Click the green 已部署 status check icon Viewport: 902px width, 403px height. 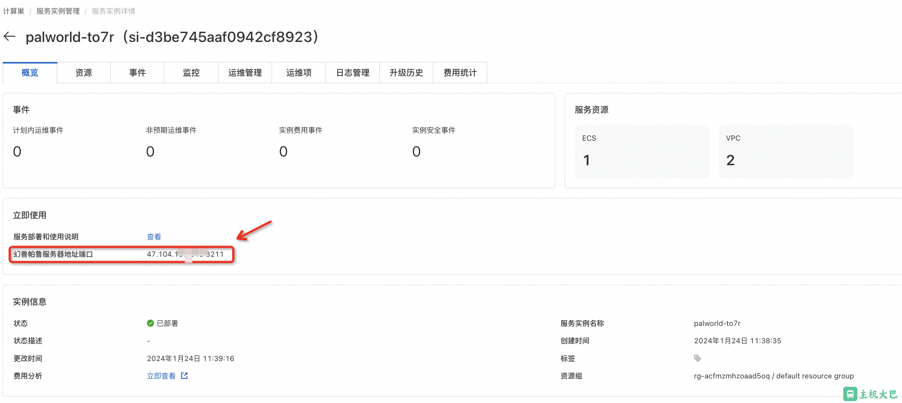click(x=150, y=323)
